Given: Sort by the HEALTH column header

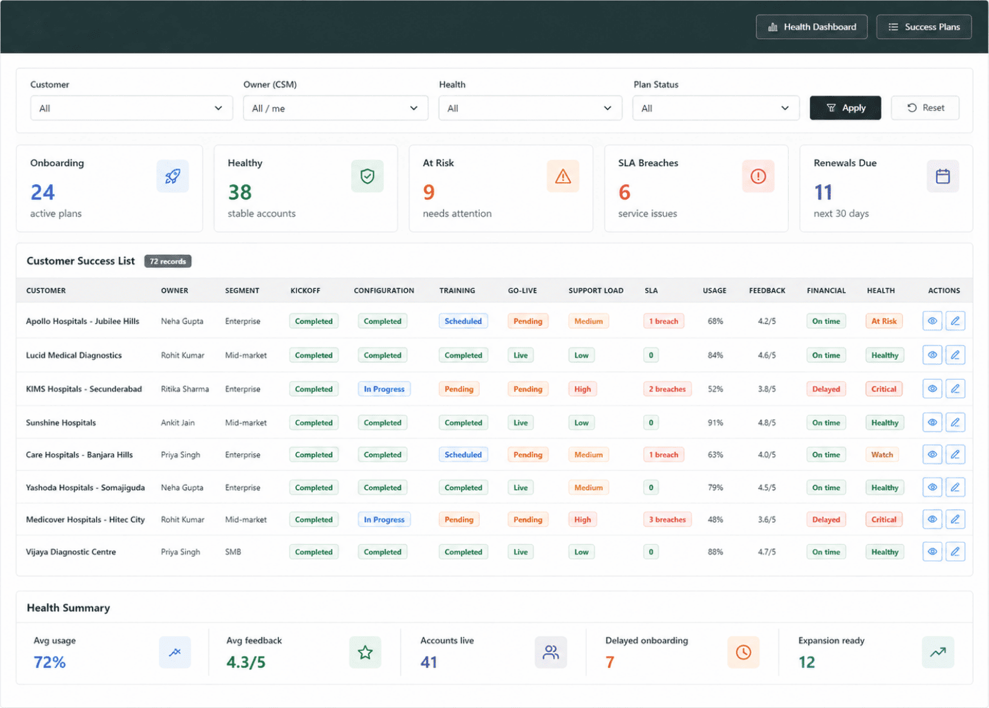Looking at the screenshot, I should (x=881, y=291).
